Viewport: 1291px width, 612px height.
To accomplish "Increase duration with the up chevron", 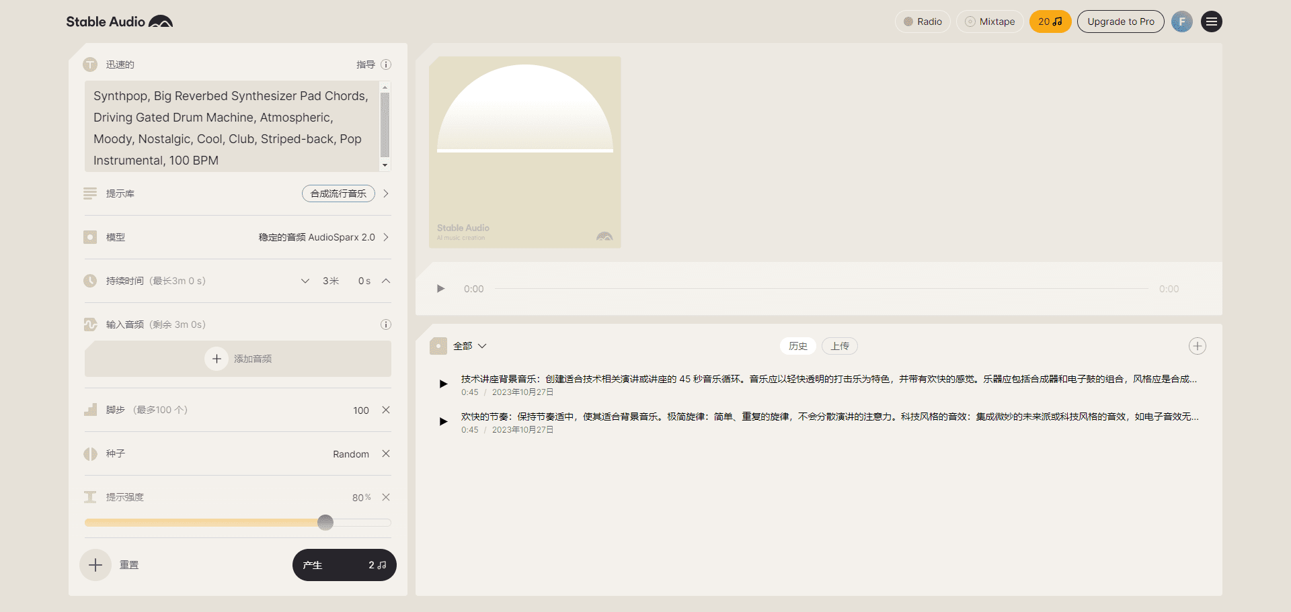I will click(x=386, y=281).
